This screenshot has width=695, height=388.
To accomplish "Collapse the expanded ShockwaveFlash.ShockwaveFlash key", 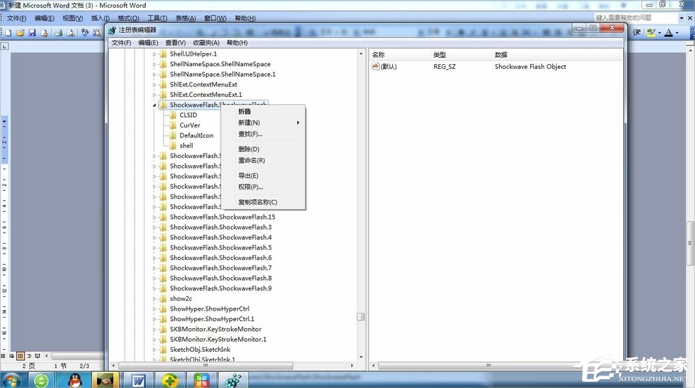I will (154, 105).
